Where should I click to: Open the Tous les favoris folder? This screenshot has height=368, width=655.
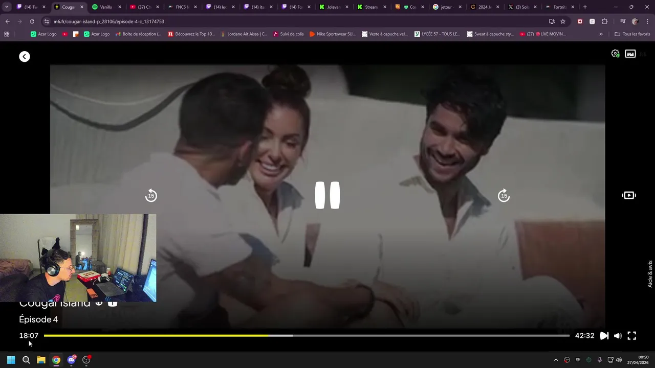pyautogui.click(x=632, y=34)
